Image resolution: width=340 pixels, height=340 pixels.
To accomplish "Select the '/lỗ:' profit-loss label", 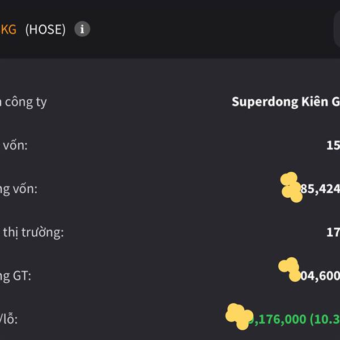I will click(8, 319).
